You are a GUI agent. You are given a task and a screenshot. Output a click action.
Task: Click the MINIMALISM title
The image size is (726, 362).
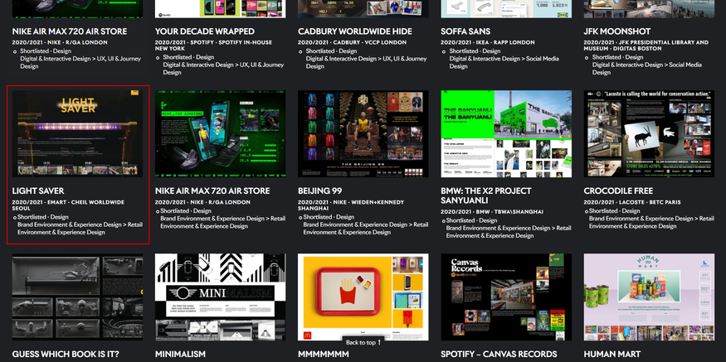(x=180, y=355)
